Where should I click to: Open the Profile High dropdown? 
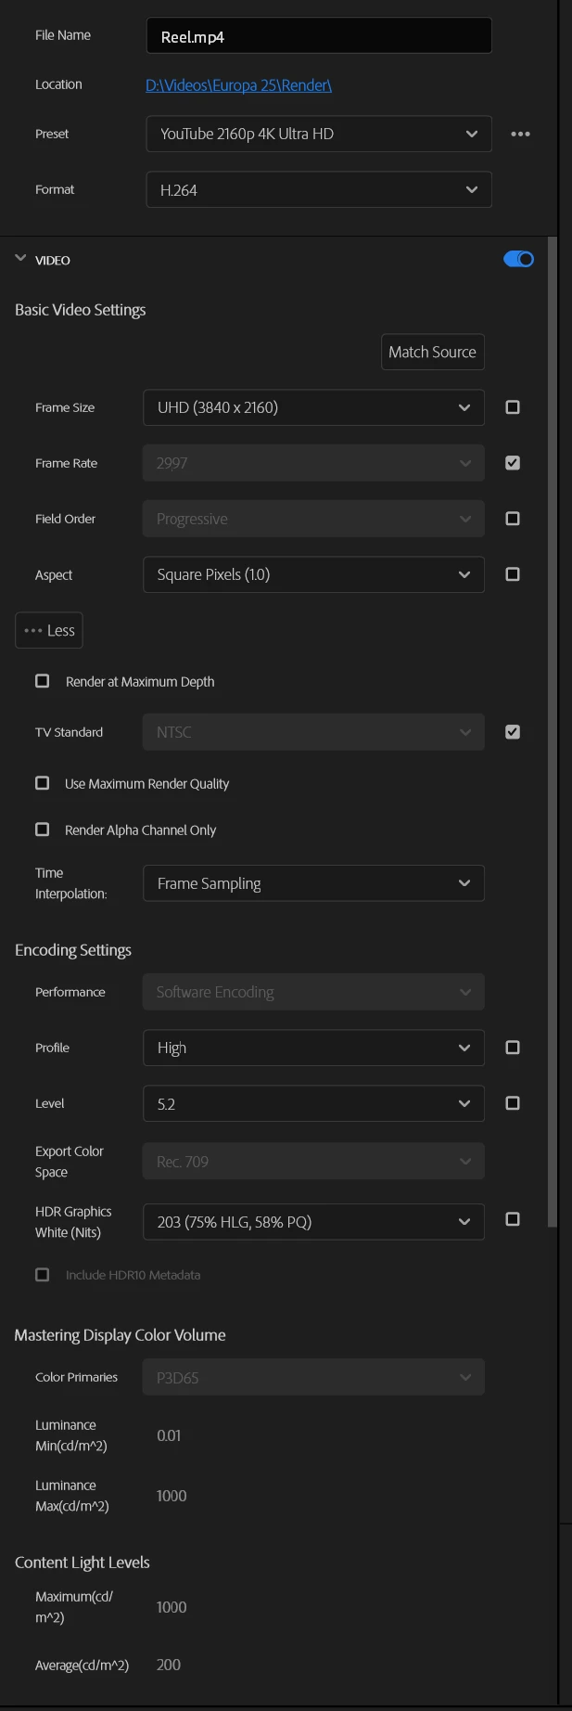pos(313,1048)
